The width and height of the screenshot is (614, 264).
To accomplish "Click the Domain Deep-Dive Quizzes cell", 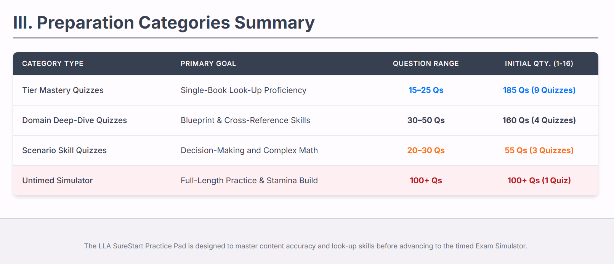I will (74, 120).
